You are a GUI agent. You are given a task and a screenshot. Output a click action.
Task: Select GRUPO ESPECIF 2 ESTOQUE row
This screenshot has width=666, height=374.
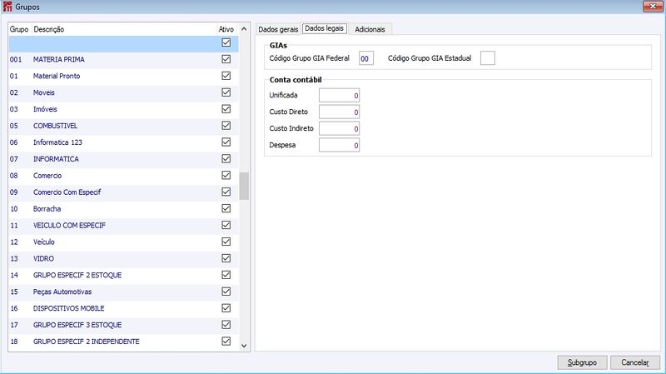(123, 275)
